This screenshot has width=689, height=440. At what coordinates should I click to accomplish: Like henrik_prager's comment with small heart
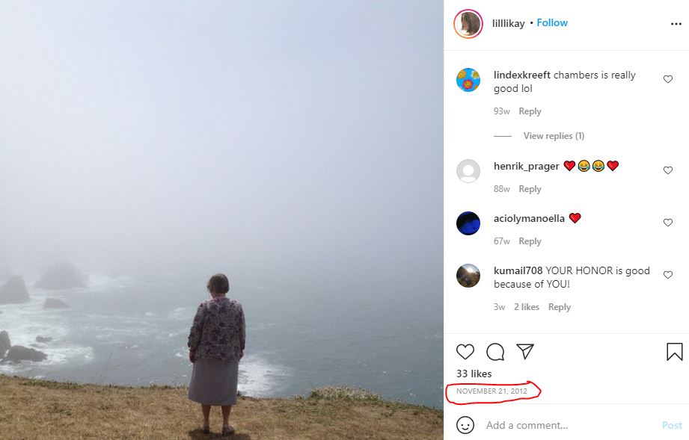coord(668,170)
